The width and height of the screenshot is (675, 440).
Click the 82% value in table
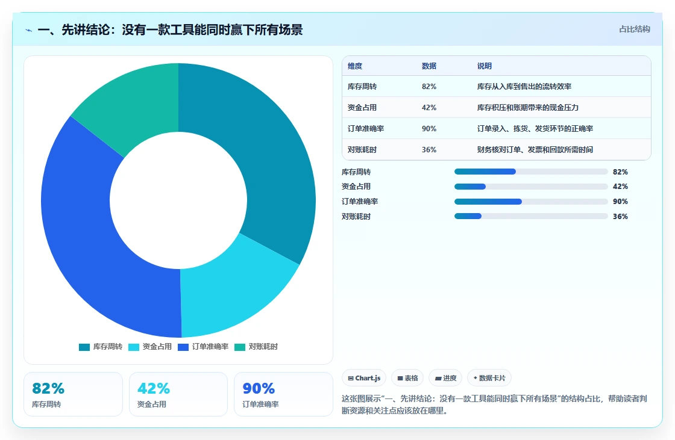(x=429, y=87)
